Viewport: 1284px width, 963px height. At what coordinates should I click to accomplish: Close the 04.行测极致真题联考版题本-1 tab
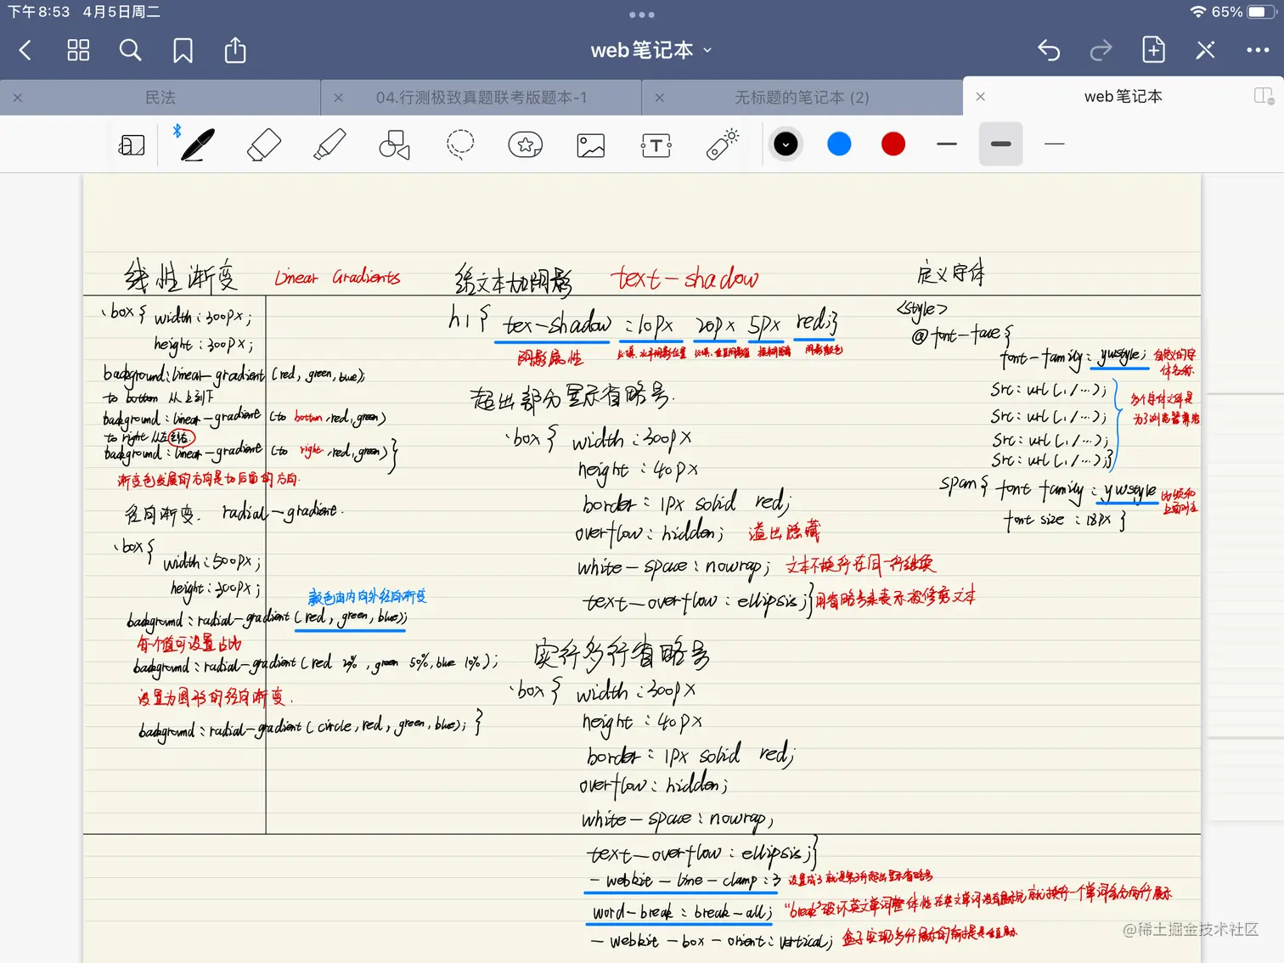pos(339,98)
